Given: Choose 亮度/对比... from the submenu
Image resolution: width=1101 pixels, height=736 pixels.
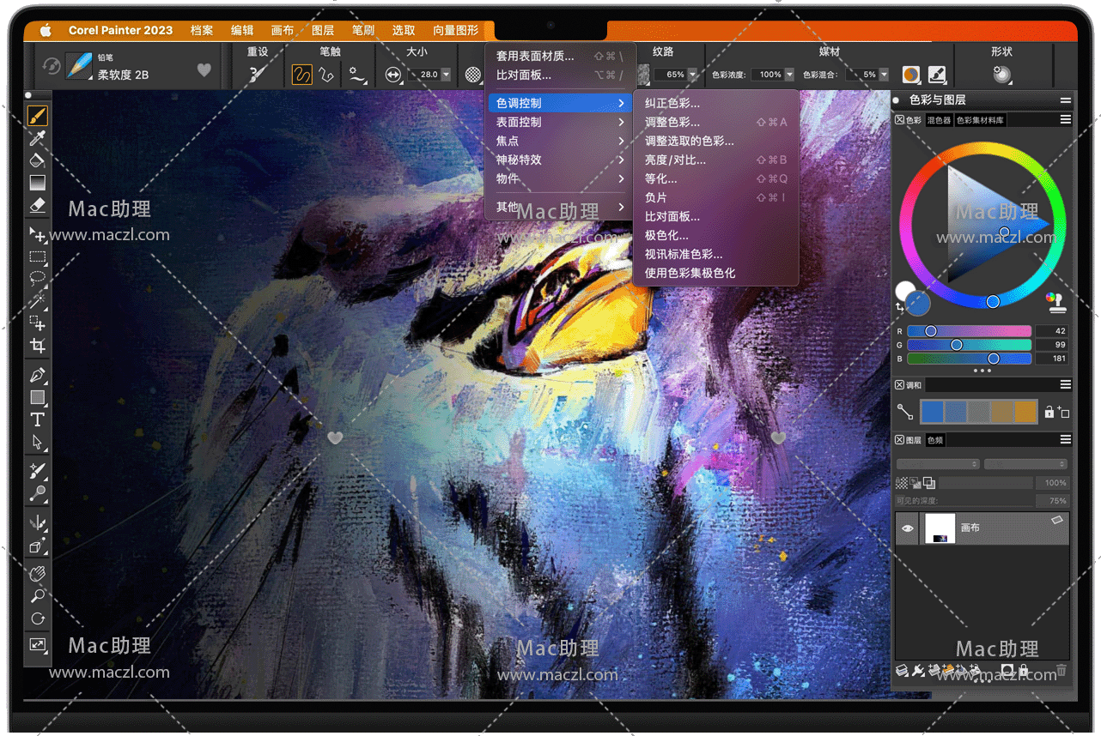Looking at the screenshot, I should [675, 160].
